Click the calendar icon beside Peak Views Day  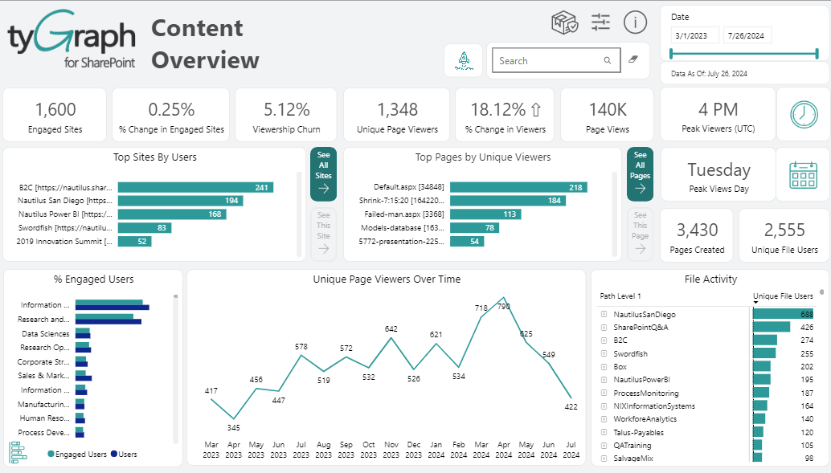click(803, 174)
